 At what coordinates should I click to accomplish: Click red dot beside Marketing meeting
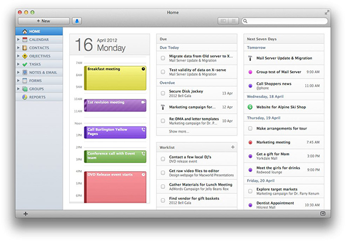click(250, 142)
